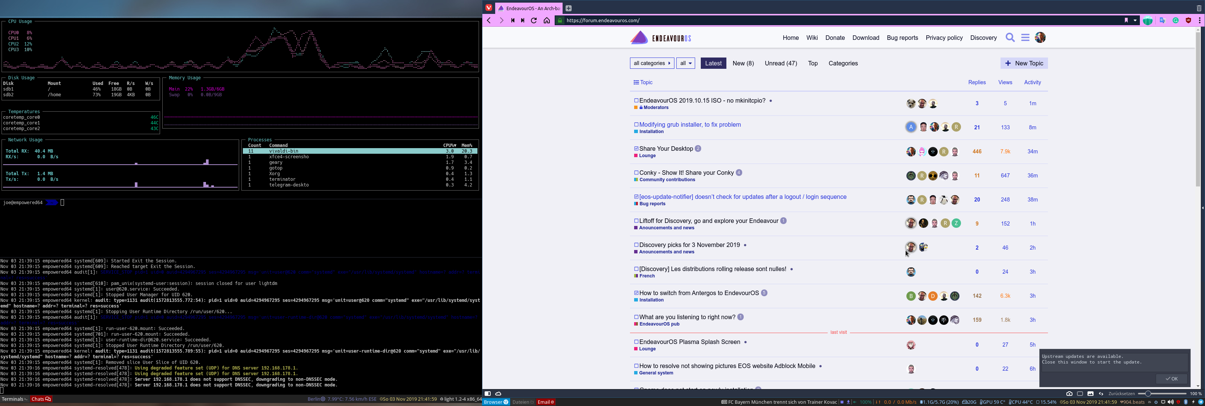The image size is (1205, 406).
Task: Go back in browser history
Action: coord(489,21)
